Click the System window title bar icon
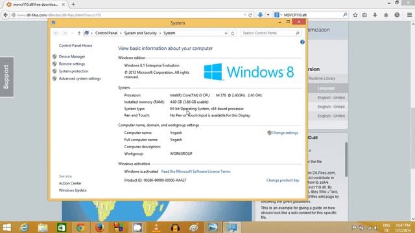Viewport: 415px width, 233px height. click(x=54, y=23)
